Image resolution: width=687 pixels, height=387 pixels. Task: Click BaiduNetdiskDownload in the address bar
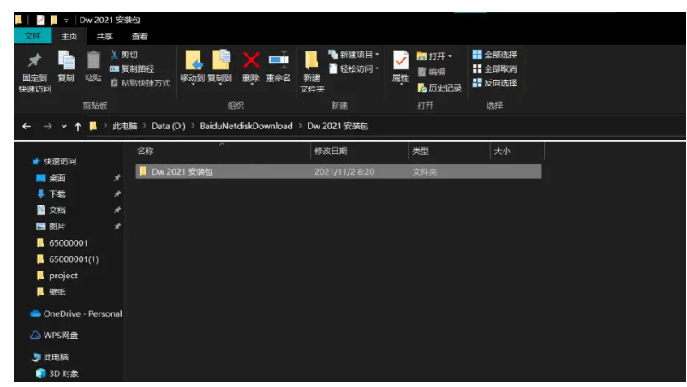click(x=246, y=126)
